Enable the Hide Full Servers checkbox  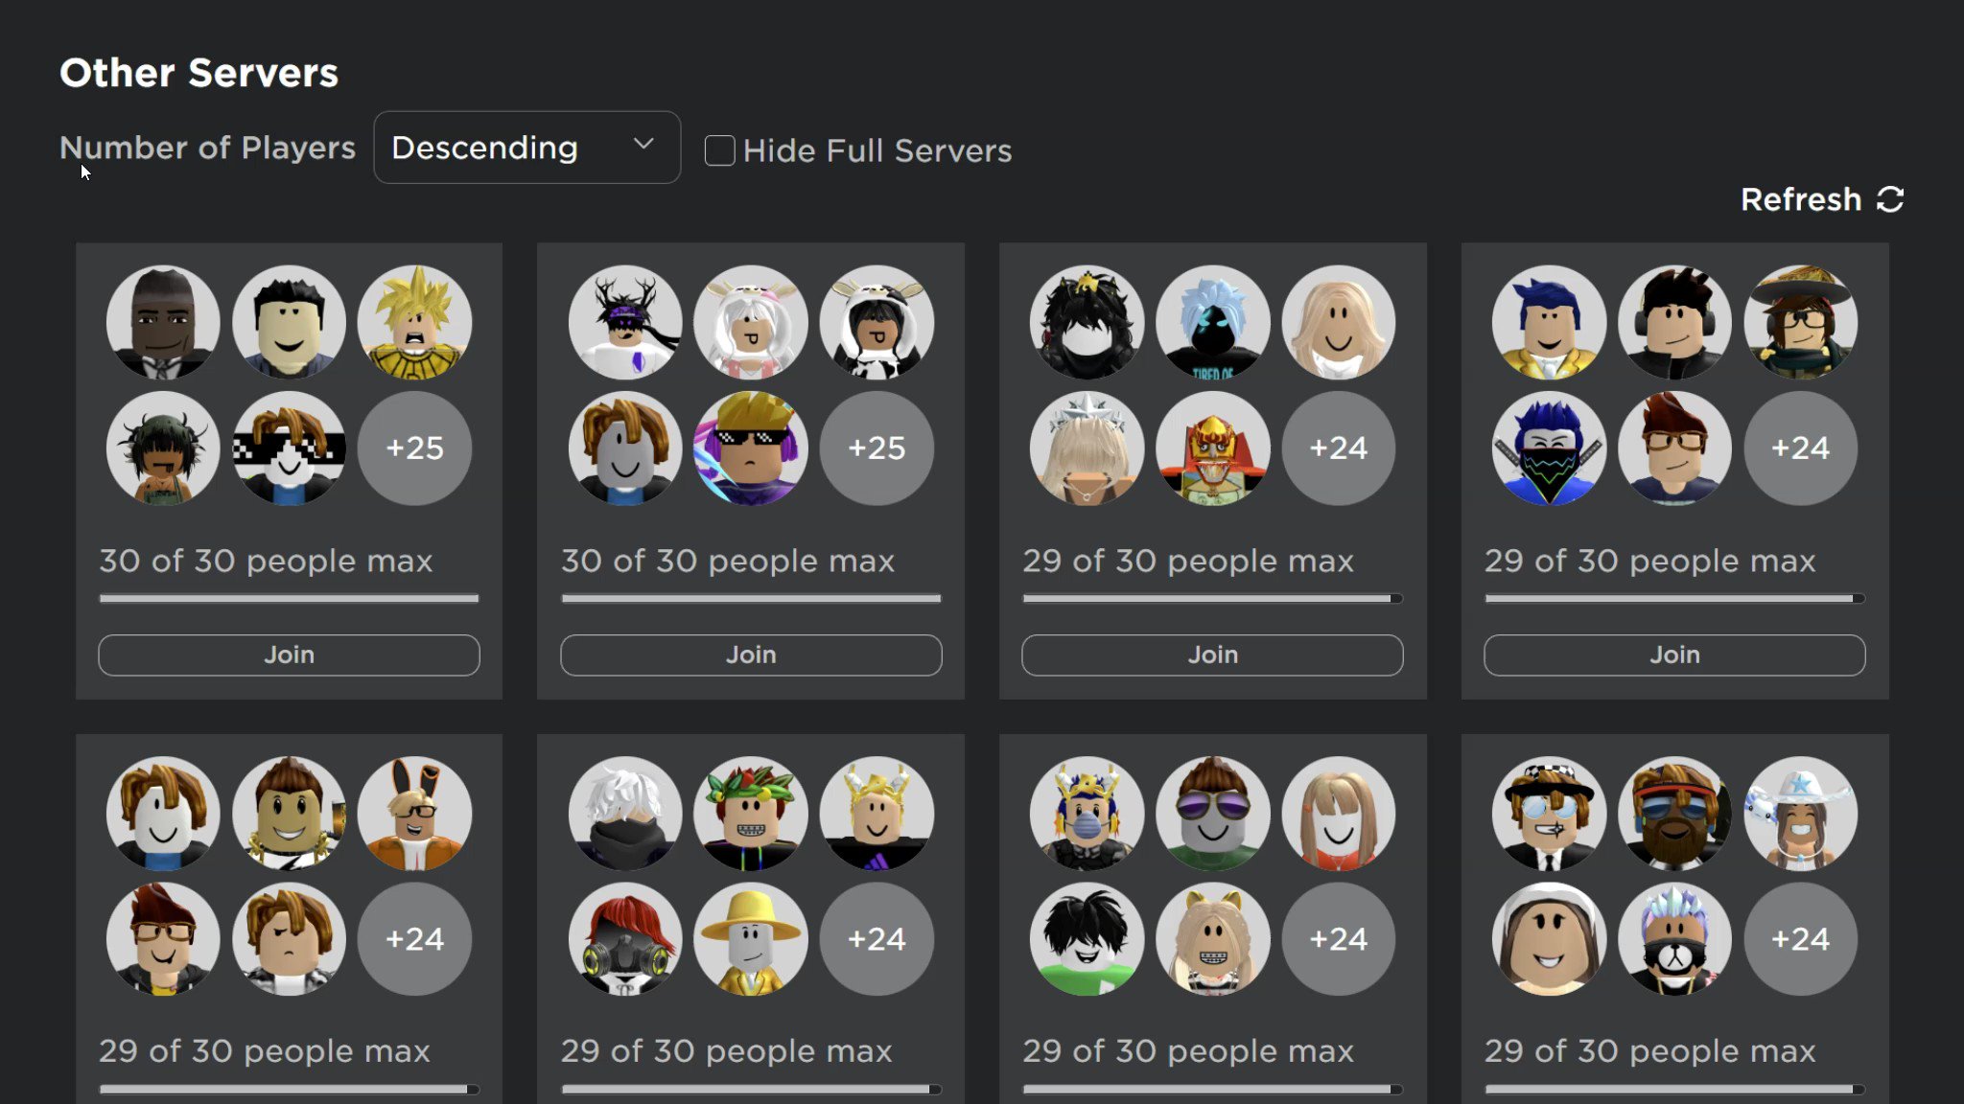click(719, 149)
